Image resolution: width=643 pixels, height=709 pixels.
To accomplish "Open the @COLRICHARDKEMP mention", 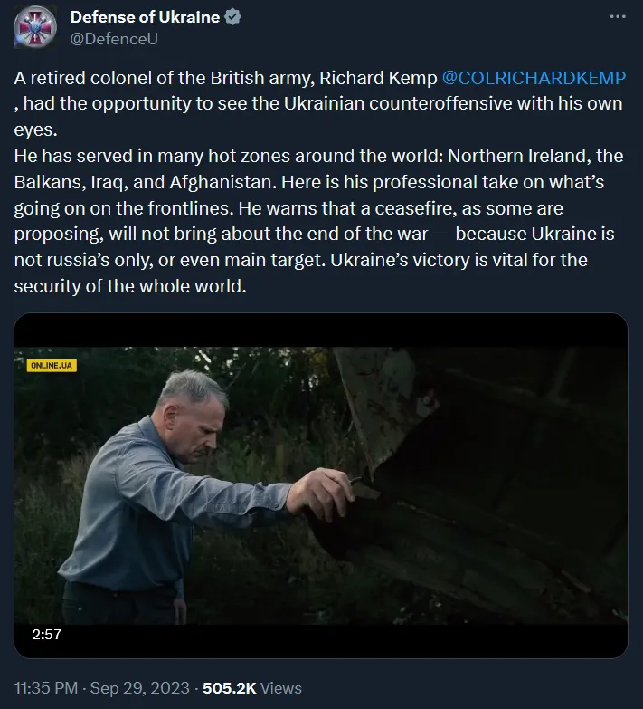I will (x=534, y=79).
